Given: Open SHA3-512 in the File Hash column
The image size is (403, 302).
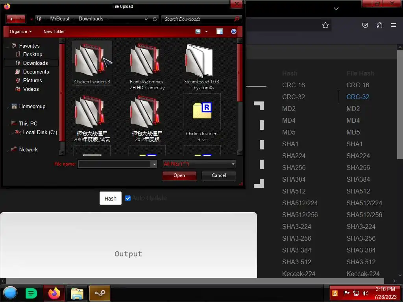Looking at the screenshot, I should [x=361, y=262].
